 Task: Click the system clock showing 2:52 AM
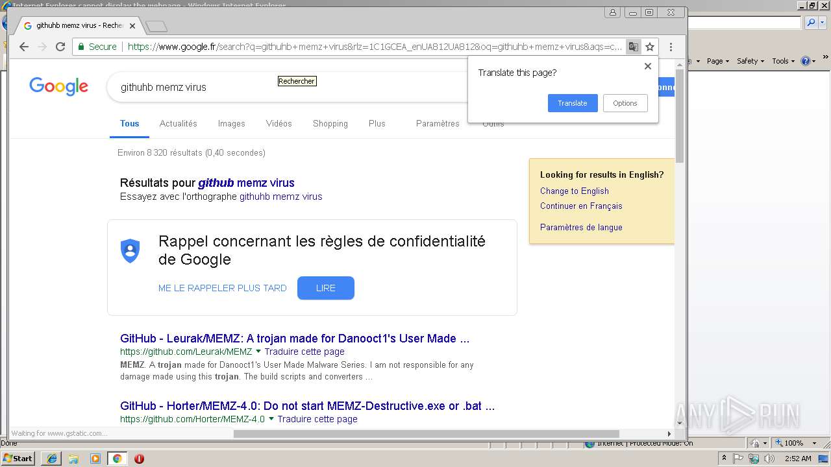click(798, 459)
